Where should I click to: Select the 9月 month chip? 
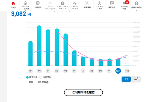[109, 71]
